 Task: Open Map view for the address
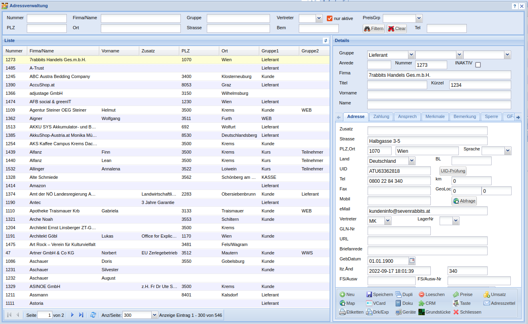pos(347,303)
